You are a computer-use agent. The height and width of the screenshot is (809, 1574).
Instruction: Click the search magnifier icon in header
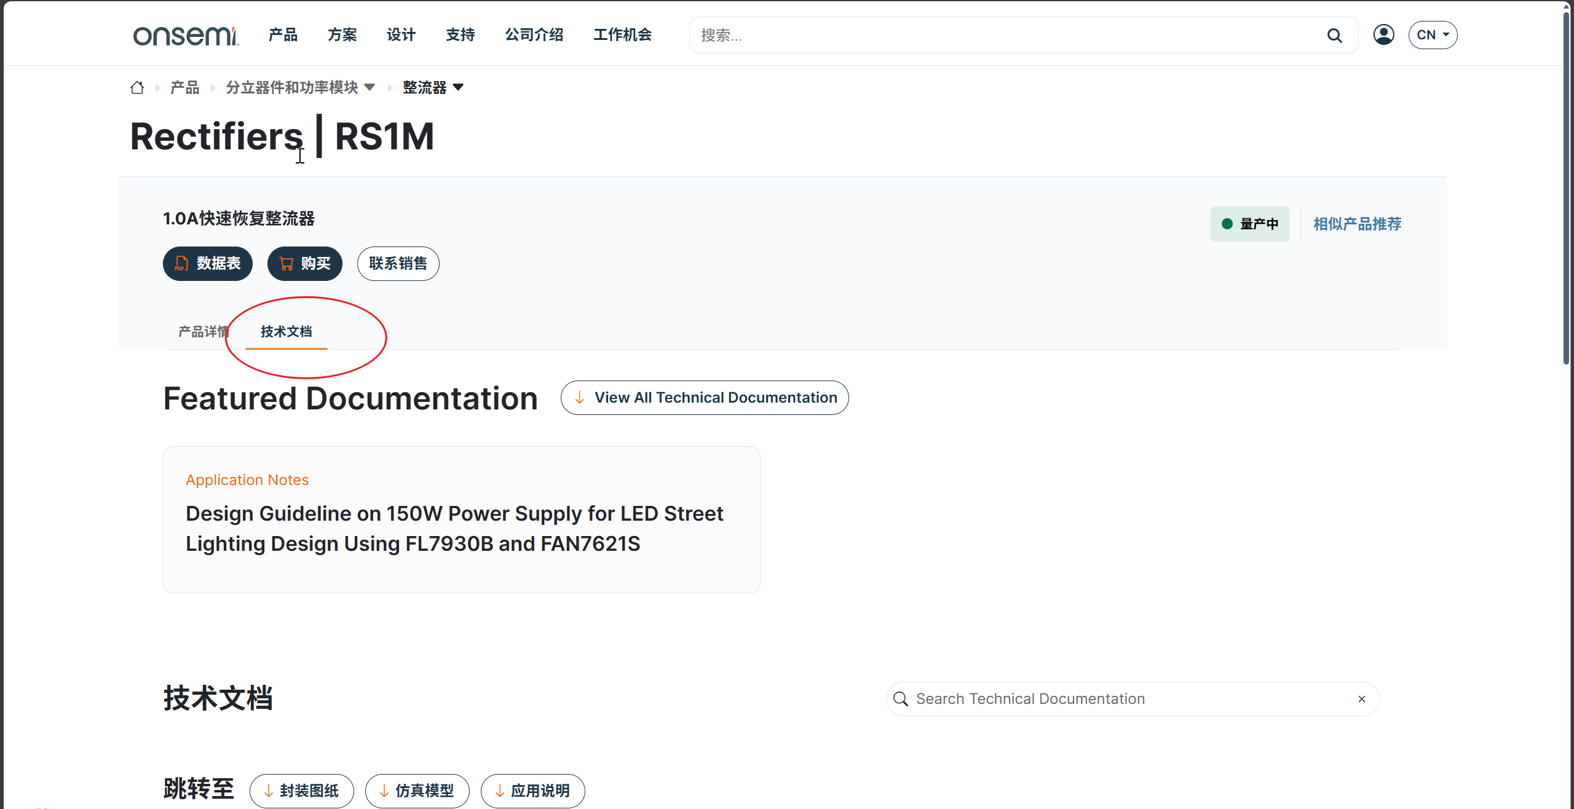[1334, 36]
